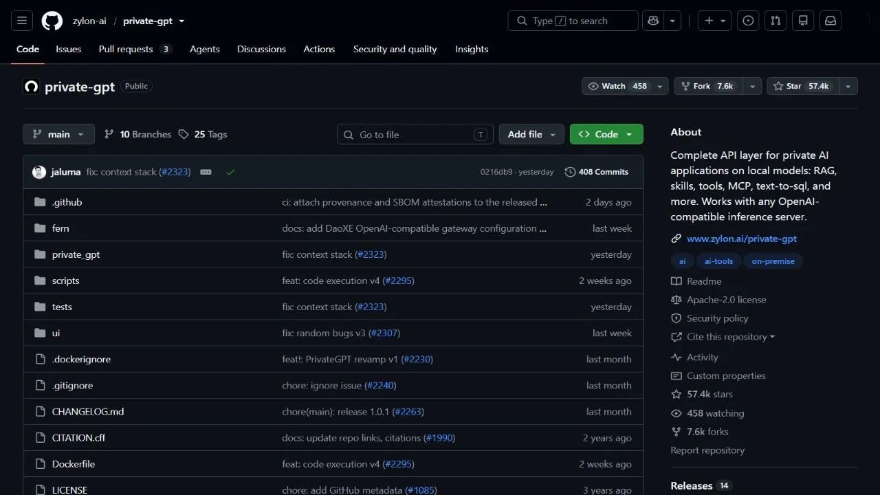Open the issues icon in header
Viewport: 880px width, 495px height.
point(748,21)
